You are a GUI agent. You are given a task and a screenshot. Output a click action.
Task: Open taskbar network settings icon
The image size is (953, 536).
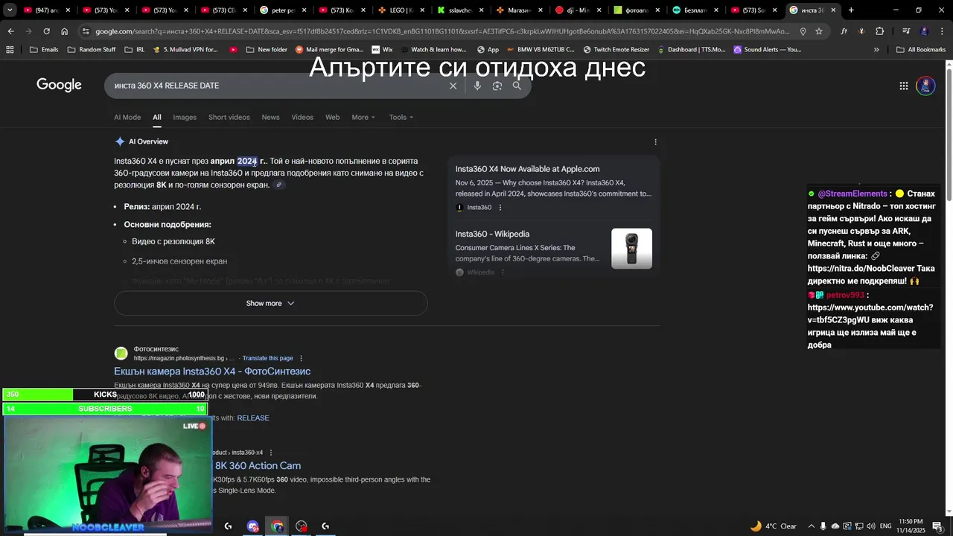tap(859, 526)
